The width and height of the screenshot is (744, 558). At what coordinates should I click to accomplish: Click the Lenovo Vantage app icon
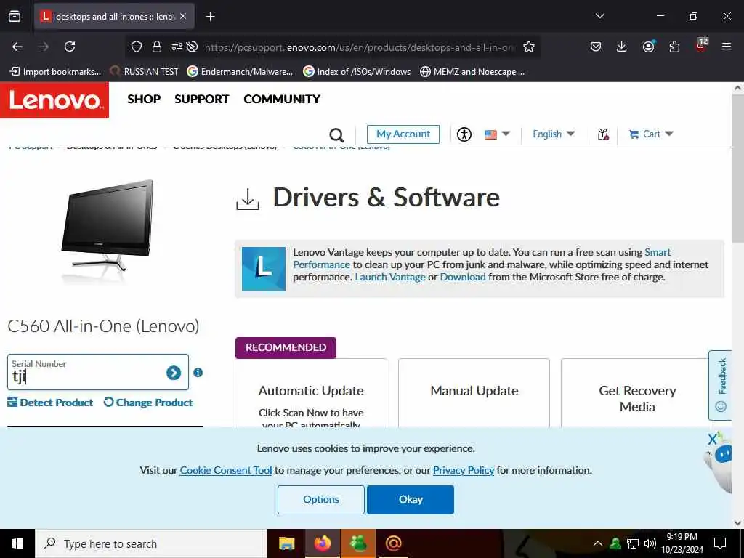click(x=263, y=269)
